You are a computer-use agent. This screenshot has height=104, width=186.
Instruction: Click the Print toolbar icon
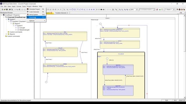10,10
